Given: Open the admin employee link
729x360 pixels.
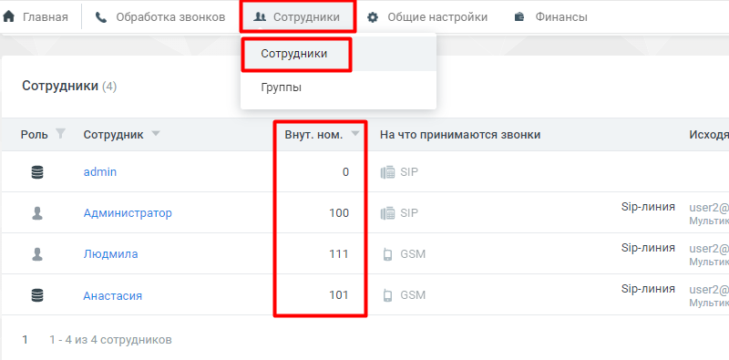Looking at the screenshot, I should pos(100,172).
